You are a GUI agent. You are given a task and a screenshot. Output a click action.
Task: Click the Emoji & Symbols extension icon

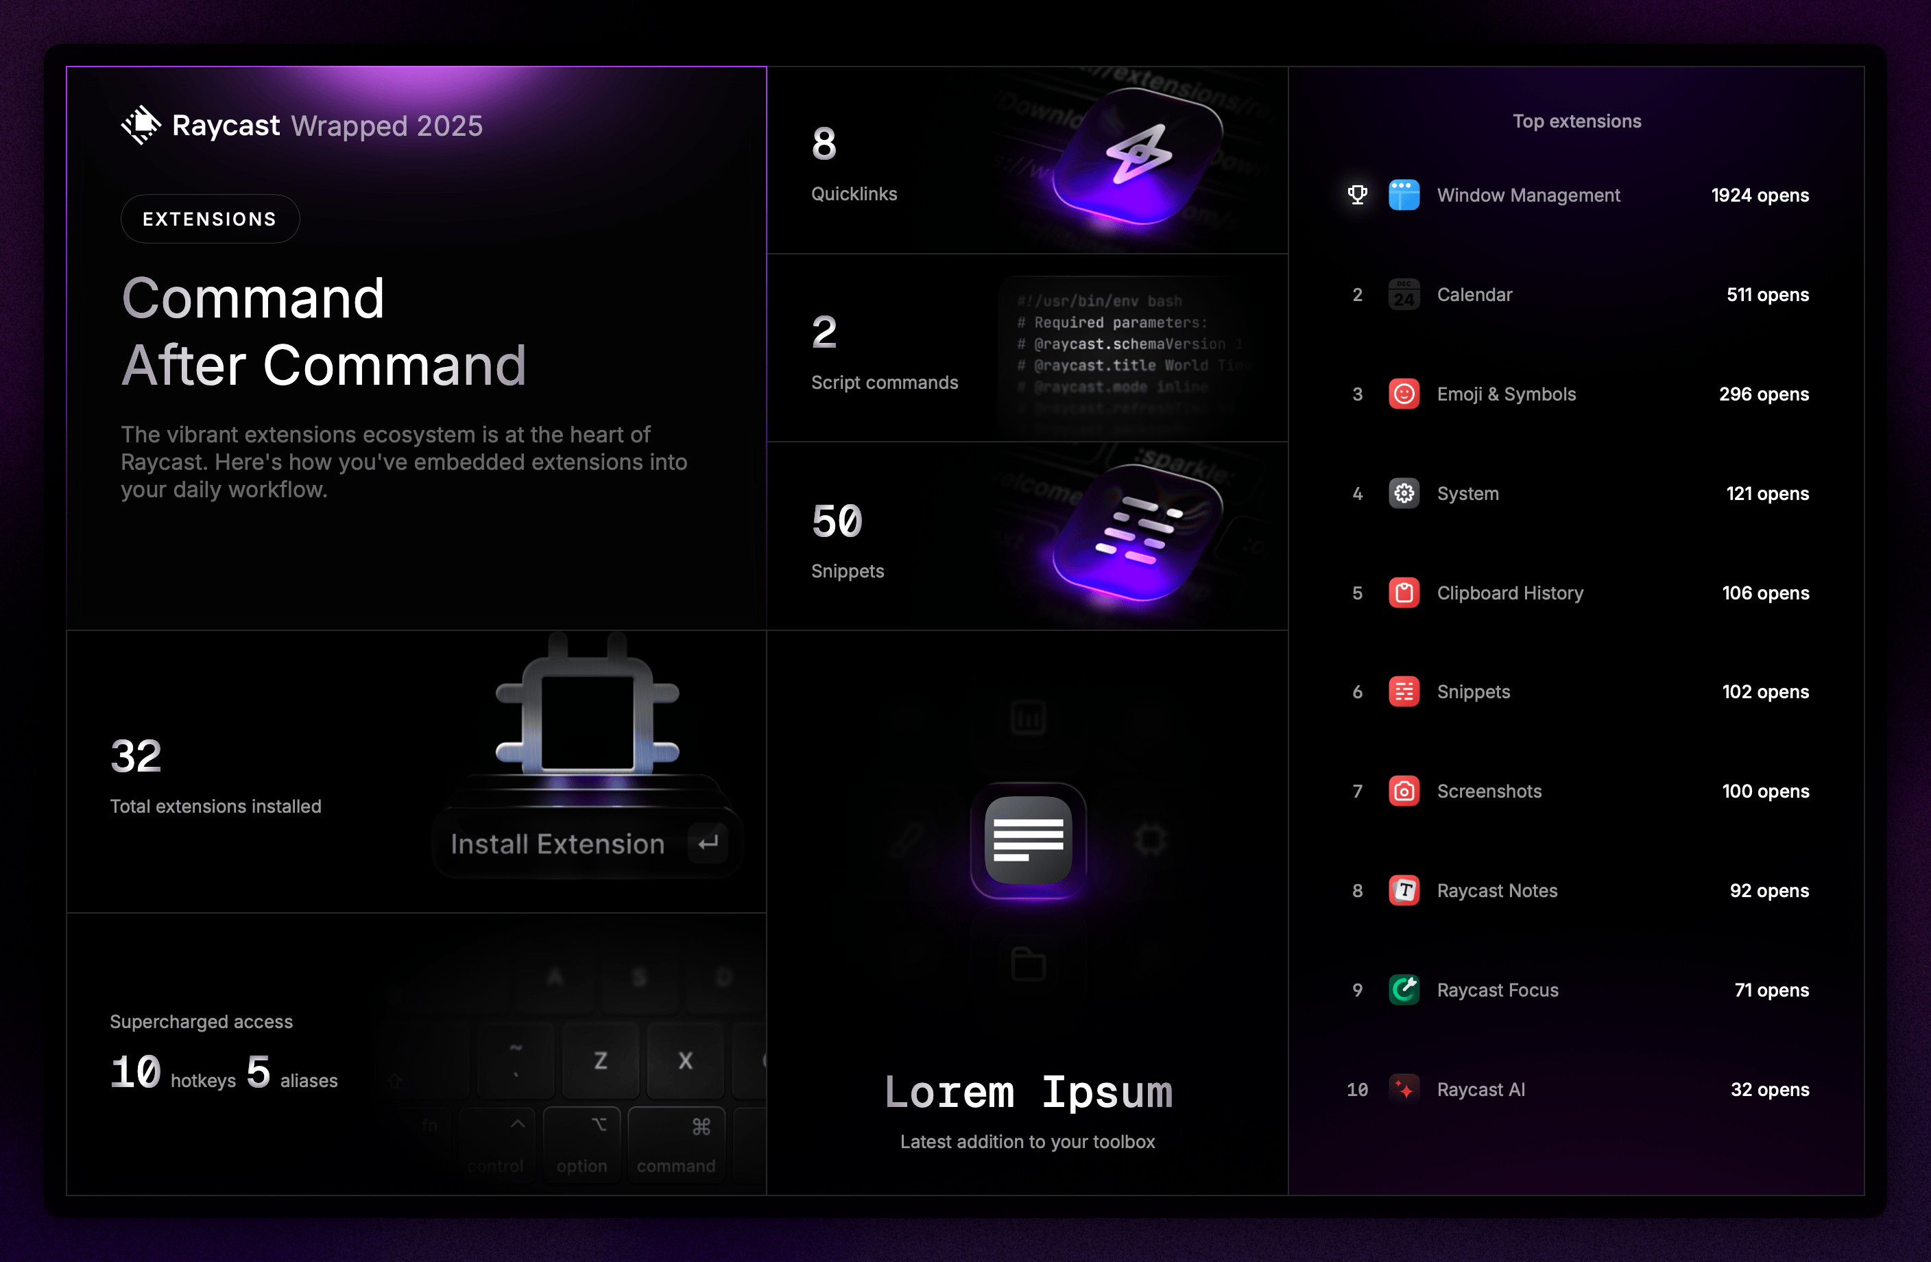[x=1404, y=394]
